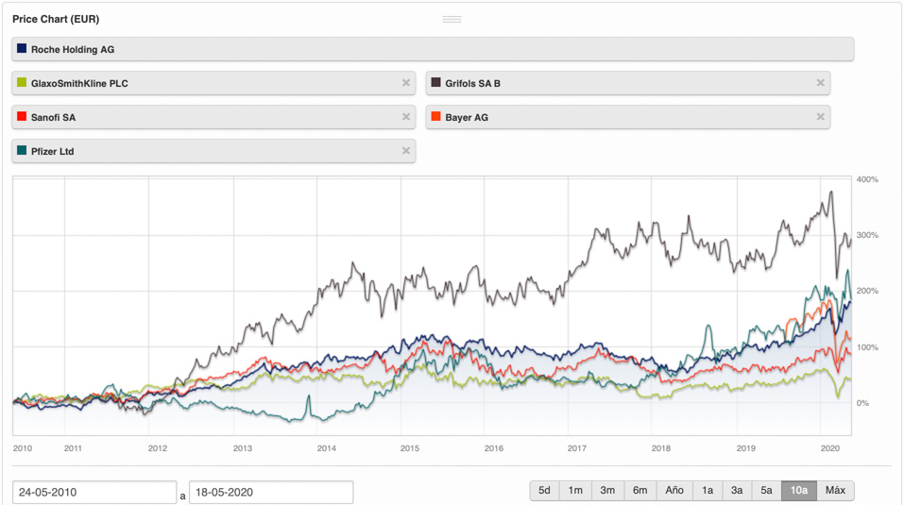
Task: Click the X next to Sanofi SA
Action: click(x=406, y=117)
